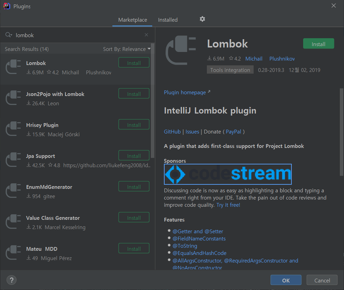Select the Value Class Generator row

76,224
